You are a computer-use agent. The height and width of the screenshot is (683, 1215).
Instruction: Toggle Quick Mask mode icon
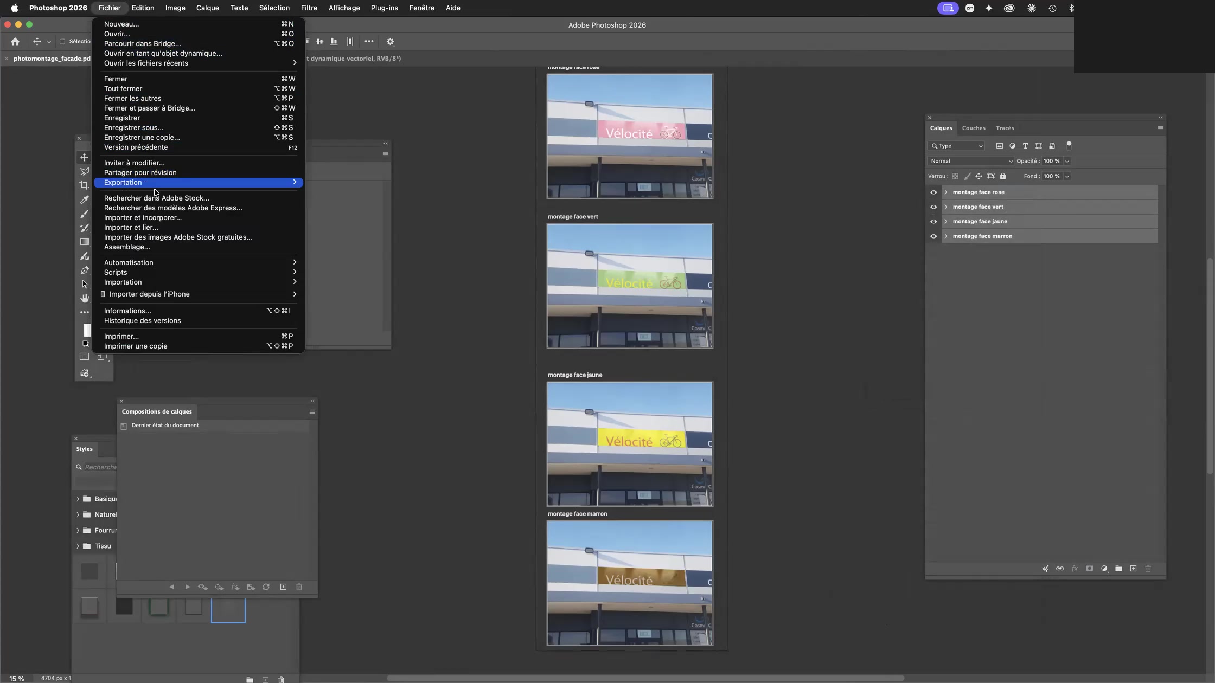84,357
